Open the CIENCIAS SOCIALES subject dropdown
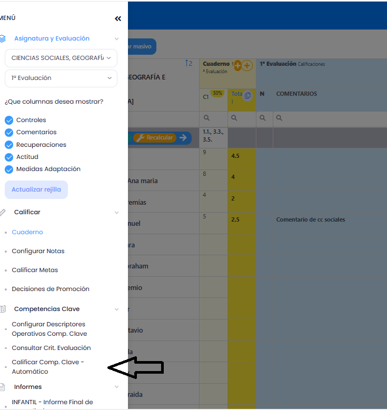This screenshot has height=410, width=387. pos(61,58)
